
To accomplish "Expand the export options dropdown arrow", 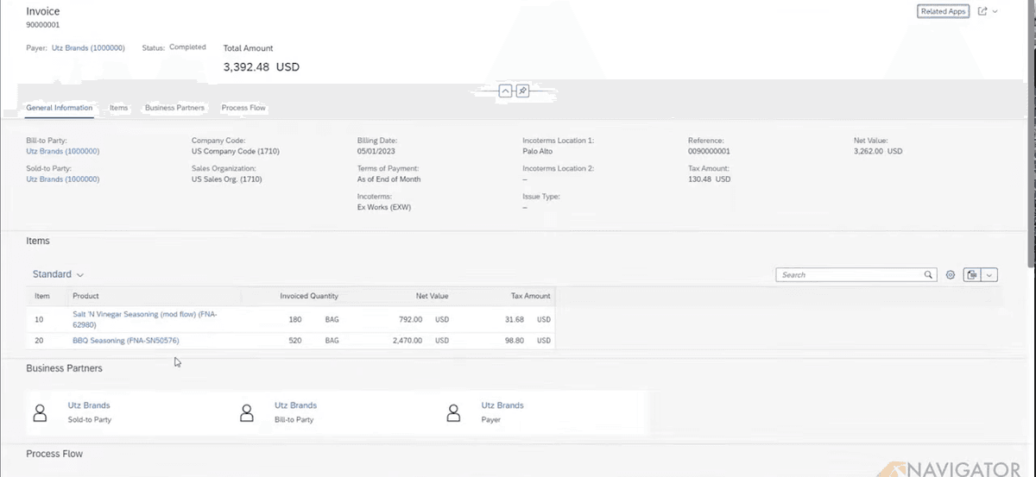I will [989, 274].
